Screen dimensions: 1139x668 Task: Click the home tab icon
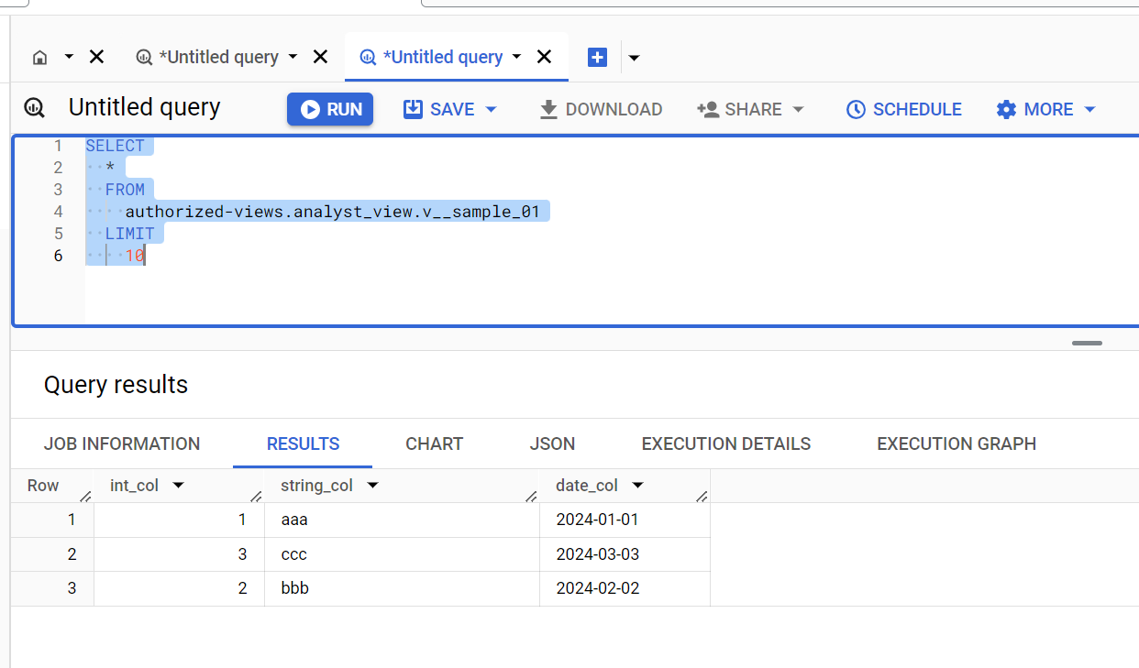pyautogui.click(x=40, y=57)
